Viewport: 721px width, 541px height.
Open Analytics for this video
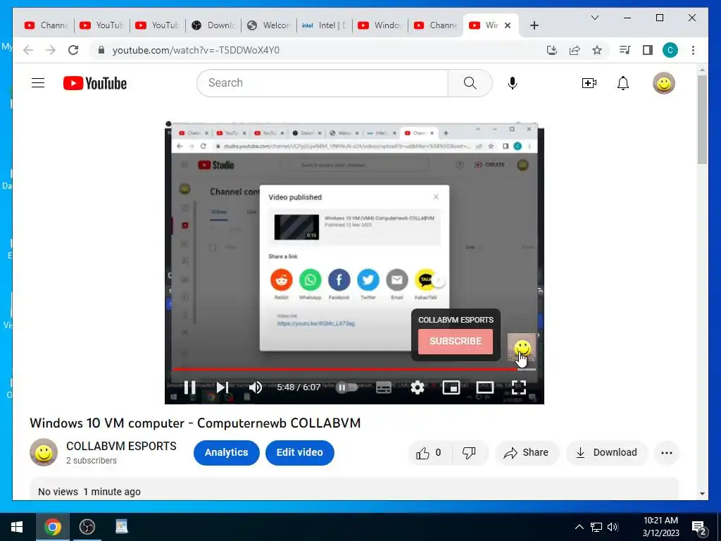(226, 453)
